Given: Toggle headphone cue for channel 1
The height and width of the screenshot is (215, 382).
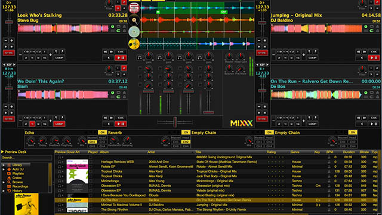Looking at the screenshot, I should coord(139,58).
